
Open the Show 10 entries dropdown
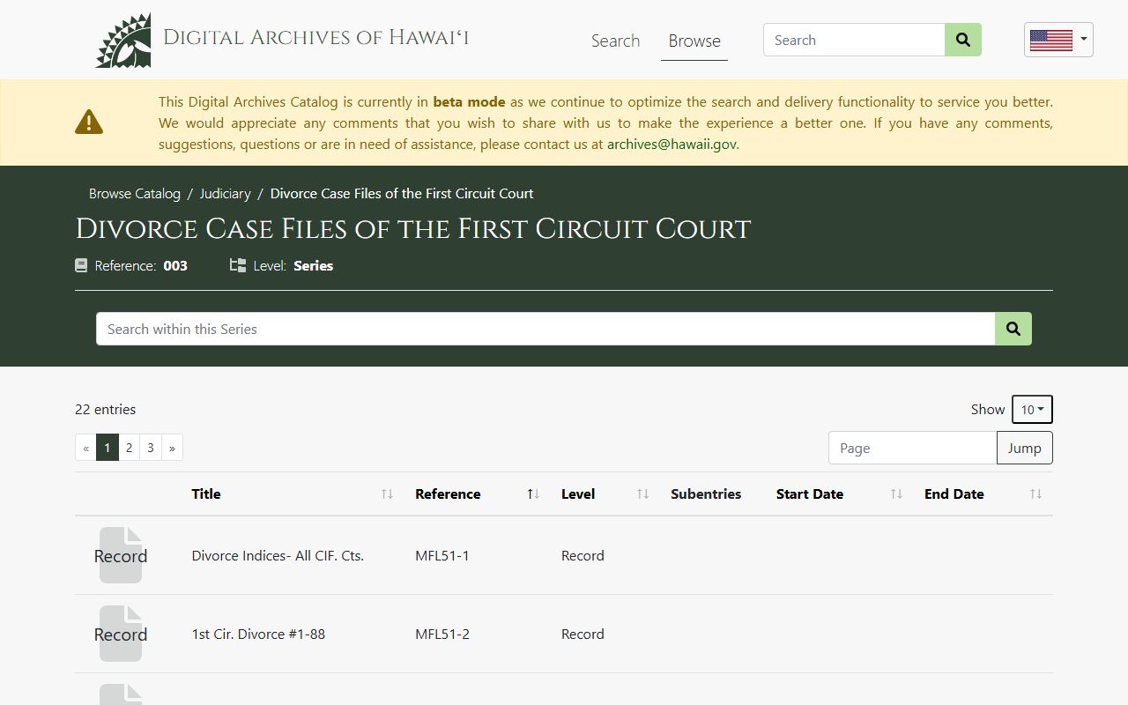point(1032,410)
